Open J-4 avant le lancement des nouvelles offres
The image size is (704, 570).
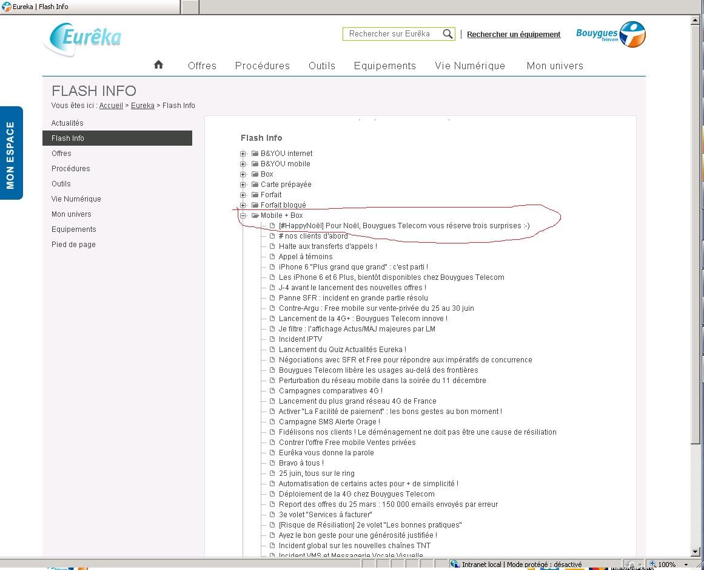point(352,288)
